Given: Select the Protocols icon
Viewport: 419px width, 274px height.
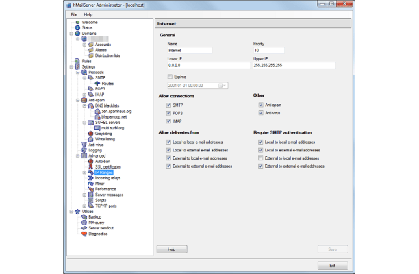Looking at the screenshot, I should tap(84, 72).
